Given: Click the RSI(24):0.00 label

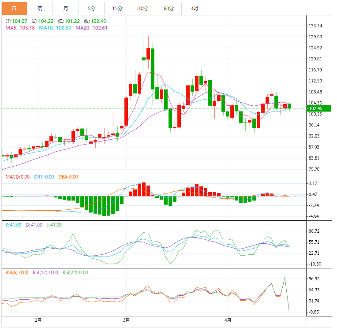Looking at the screenshot, I should pyautogui.click(x=75, y=272).
